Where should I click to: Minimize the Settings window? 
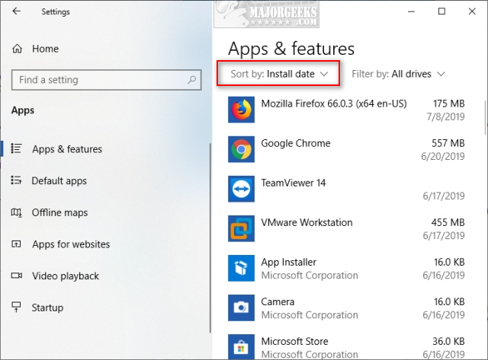(x=412, y=11)
